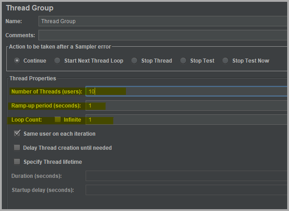
Task: Select the Continue radio button
Action: coord(17,60)
